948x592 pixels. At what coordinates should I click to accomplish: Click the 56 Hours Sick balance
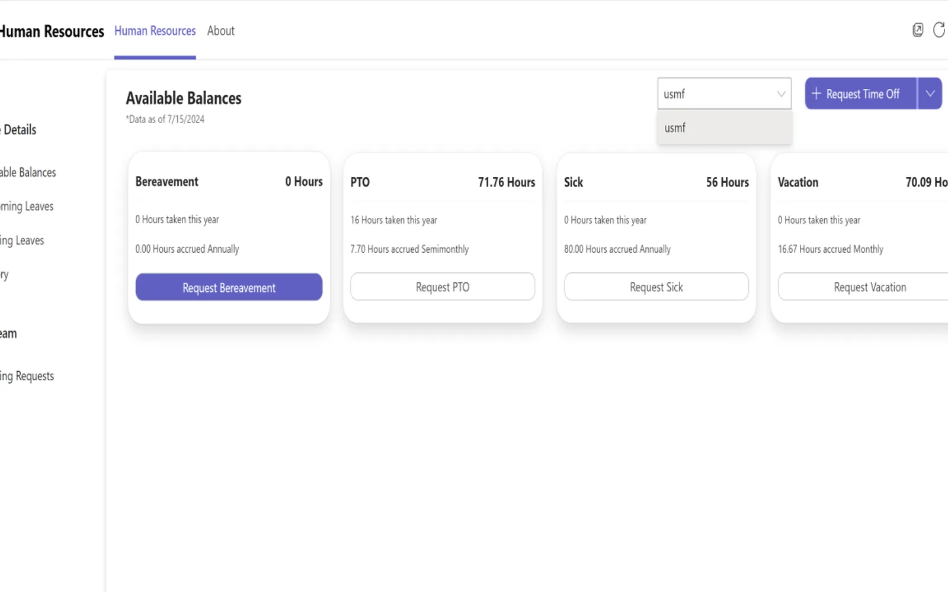[727, 182]
